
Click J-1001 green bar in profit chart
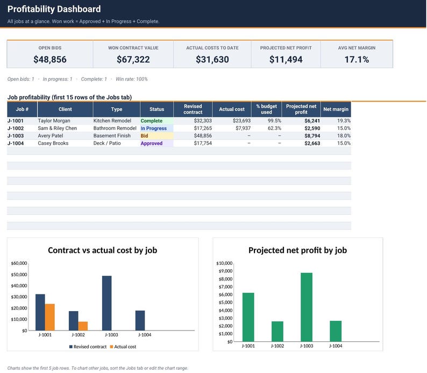click(x=248, y=317)
